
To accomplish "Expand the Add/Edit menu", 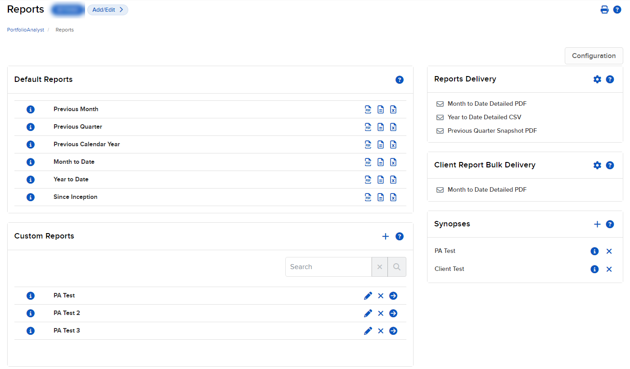I will pos(108,9).
